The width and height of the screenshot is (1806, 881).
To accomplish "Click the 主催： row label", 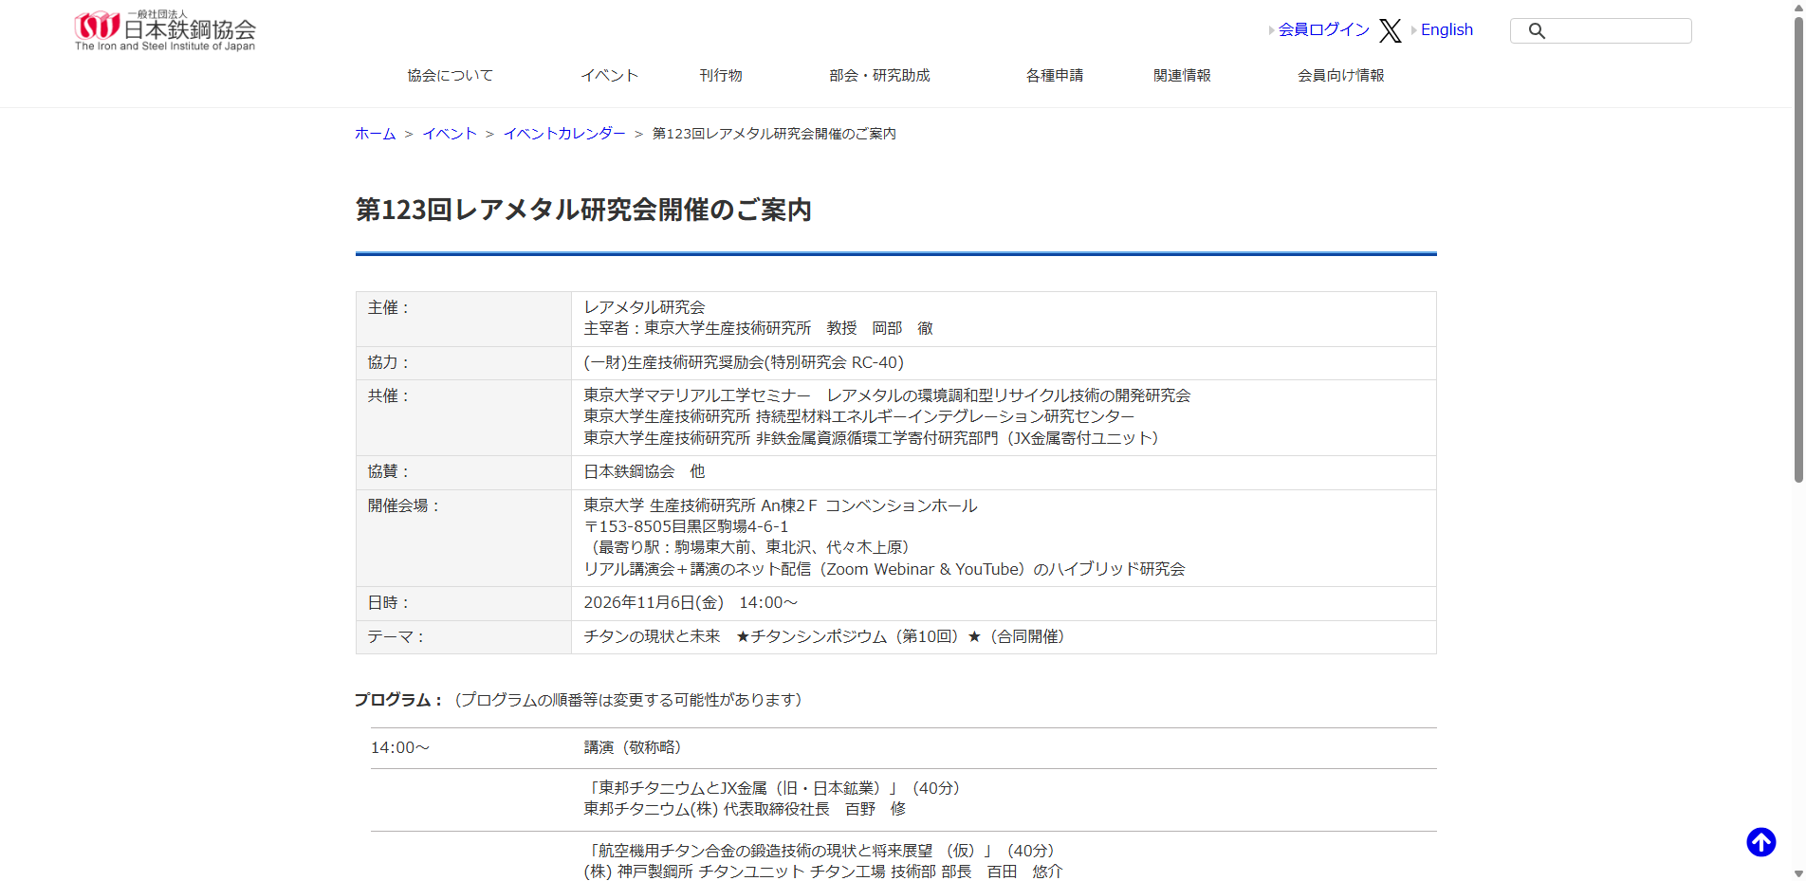I will (390, 308).
